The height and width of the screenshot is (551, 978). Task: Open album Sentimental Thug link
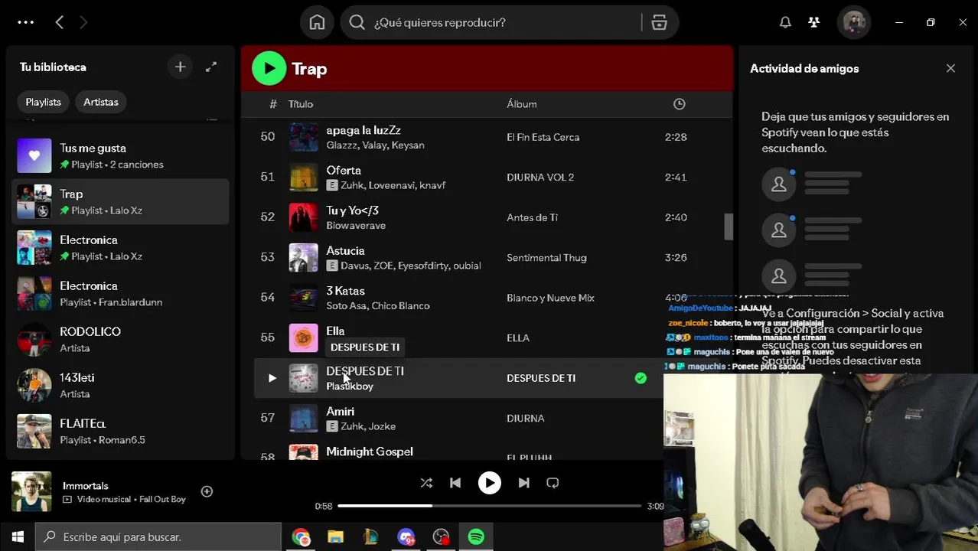pyautogui.click(x=546, y=257)
